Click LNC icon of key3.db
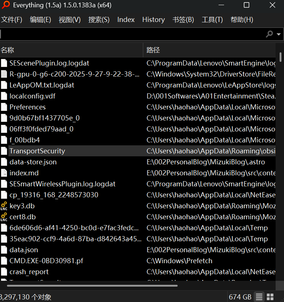The height and width of the screenshot is (302, 284). (x=4, y=206)
